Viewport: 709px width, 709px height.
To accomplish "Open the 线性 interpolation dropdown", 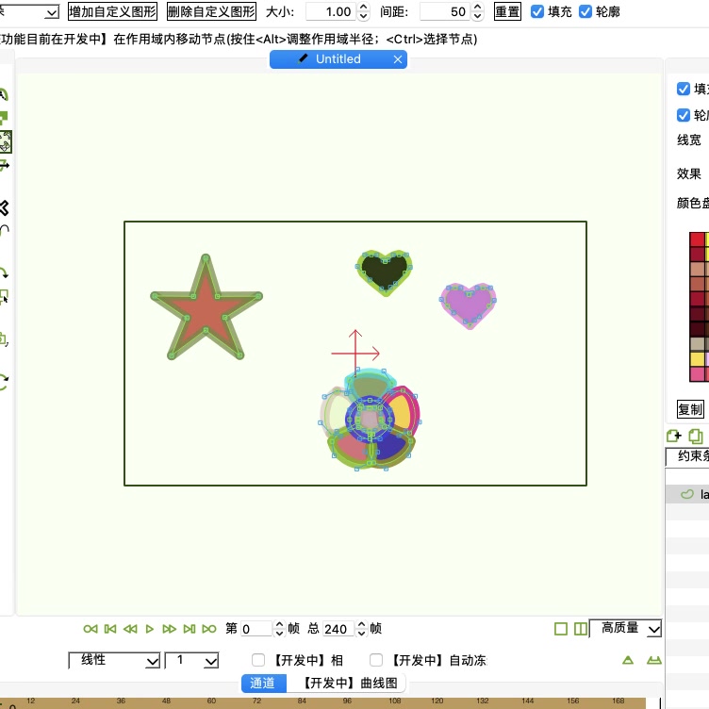I will [x=114, y=661].
